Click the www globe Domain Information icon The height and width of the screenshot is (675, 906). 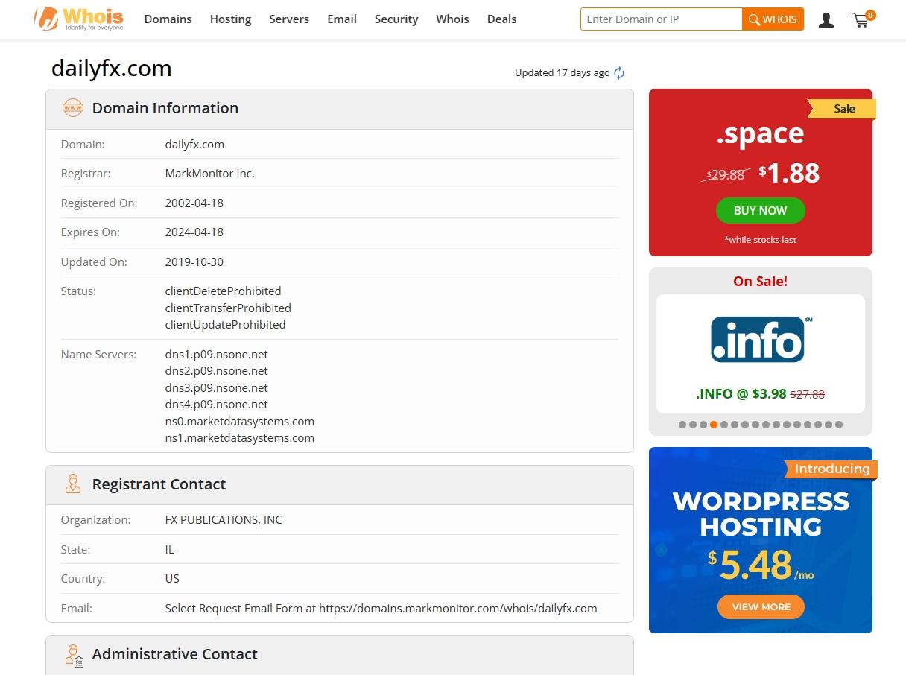click(73, 108)
